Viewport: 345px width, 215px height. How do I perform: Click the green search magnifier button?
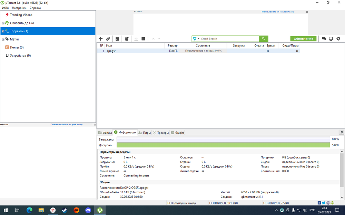[263, 39]
